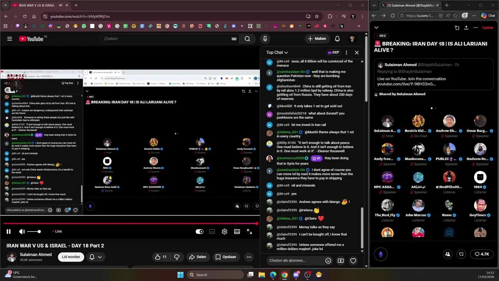499x281 pixels.
Task: Leave the X Space
Action: coord(488,28)
